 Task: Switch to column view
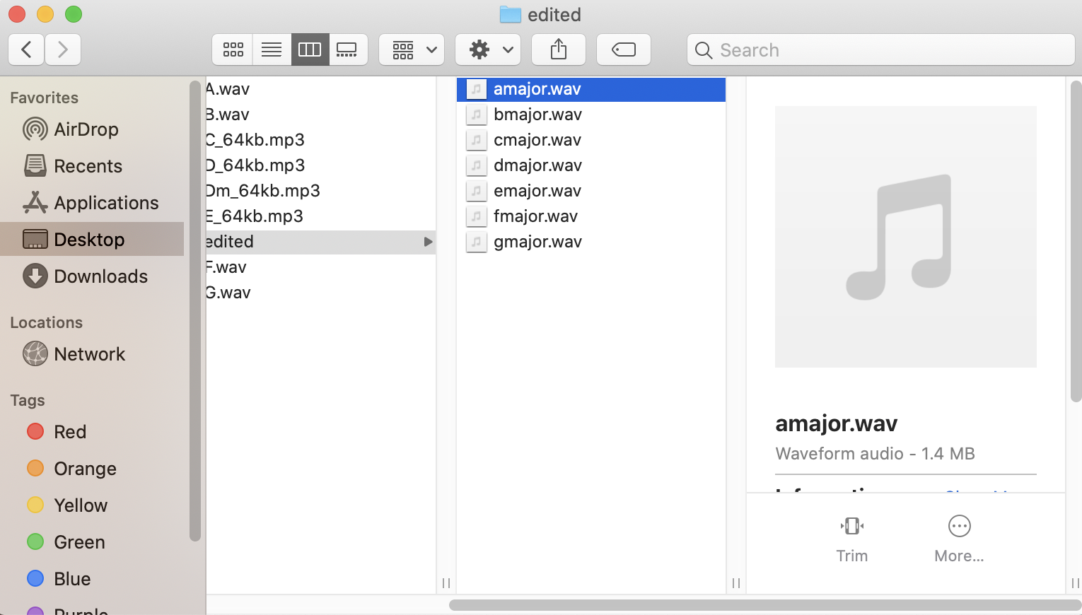click(310, 49)
